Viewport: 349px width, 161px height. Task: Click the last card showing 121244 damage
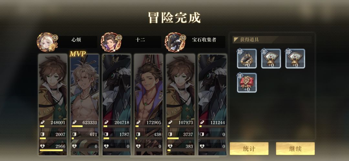213,105
